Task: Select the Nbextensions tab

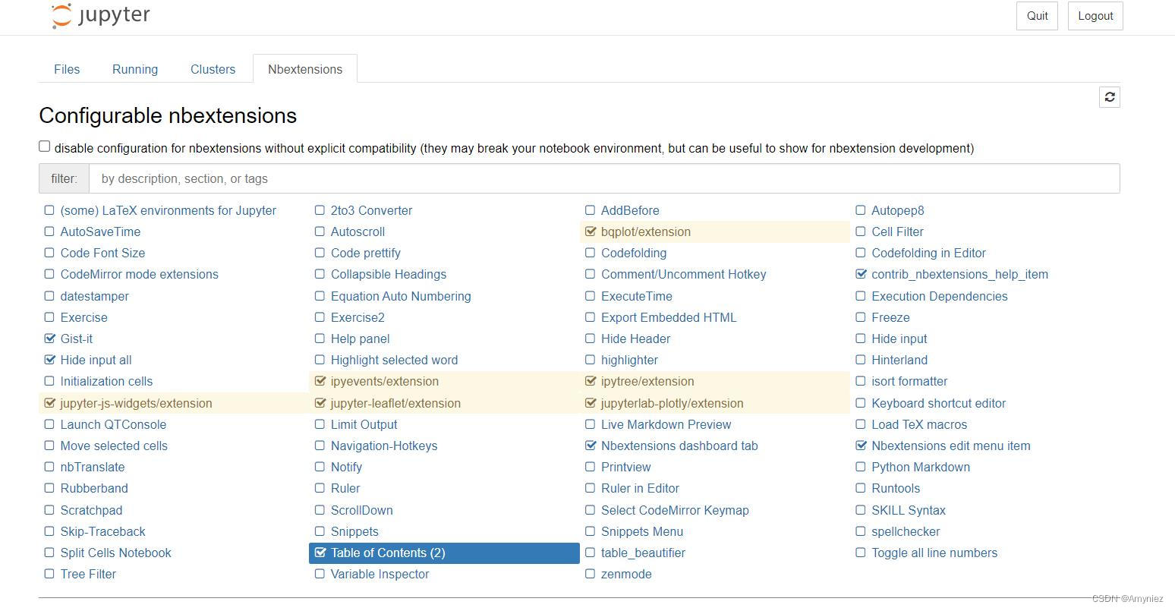Action: pos(305,69)
